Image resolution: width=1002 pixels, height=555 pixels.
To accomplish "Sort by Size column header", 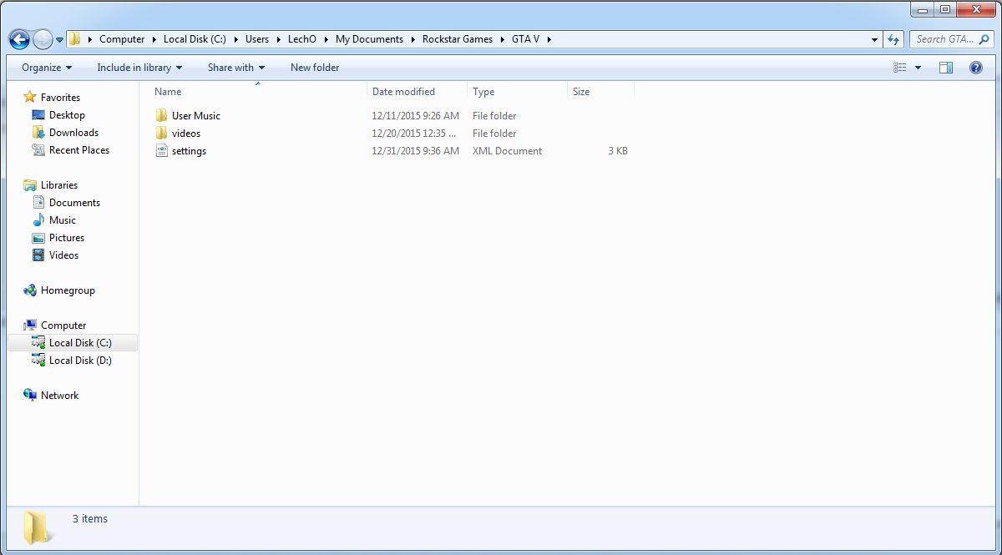I will (600, 92).
